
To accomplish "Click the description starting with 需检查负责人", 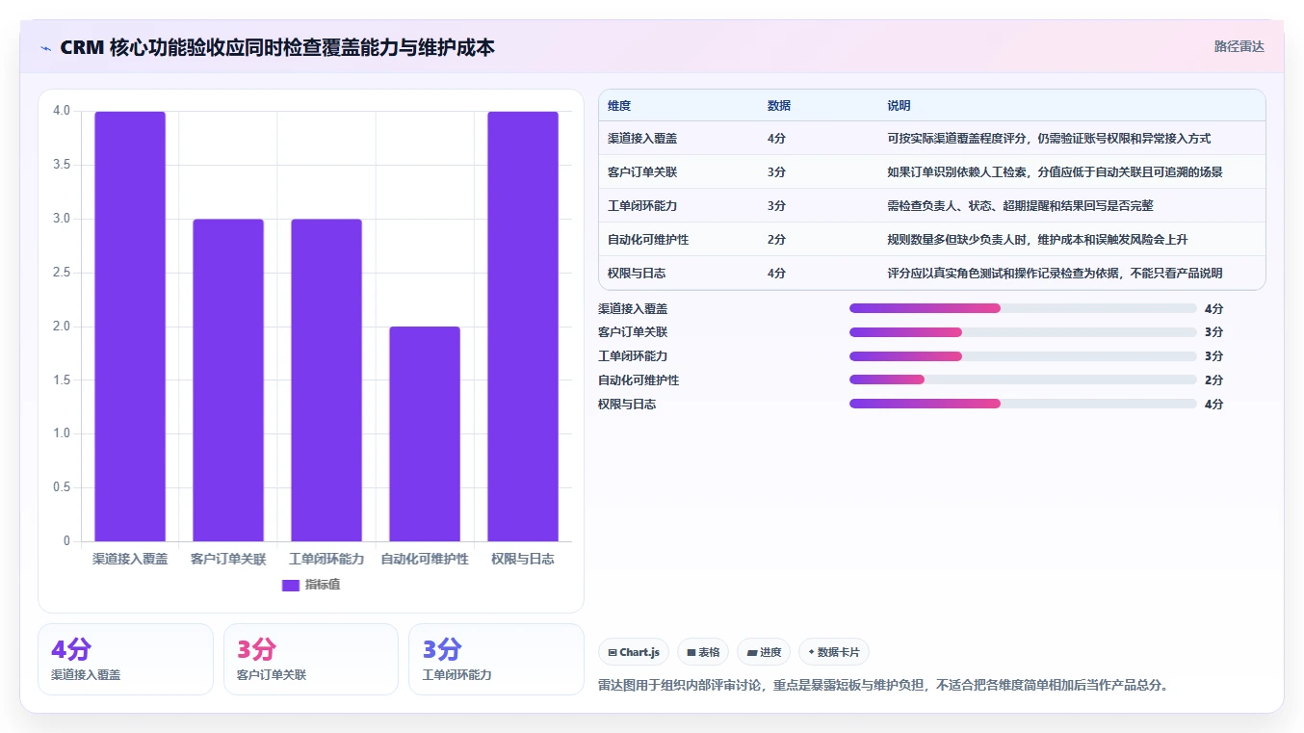I will [1021, 206].
